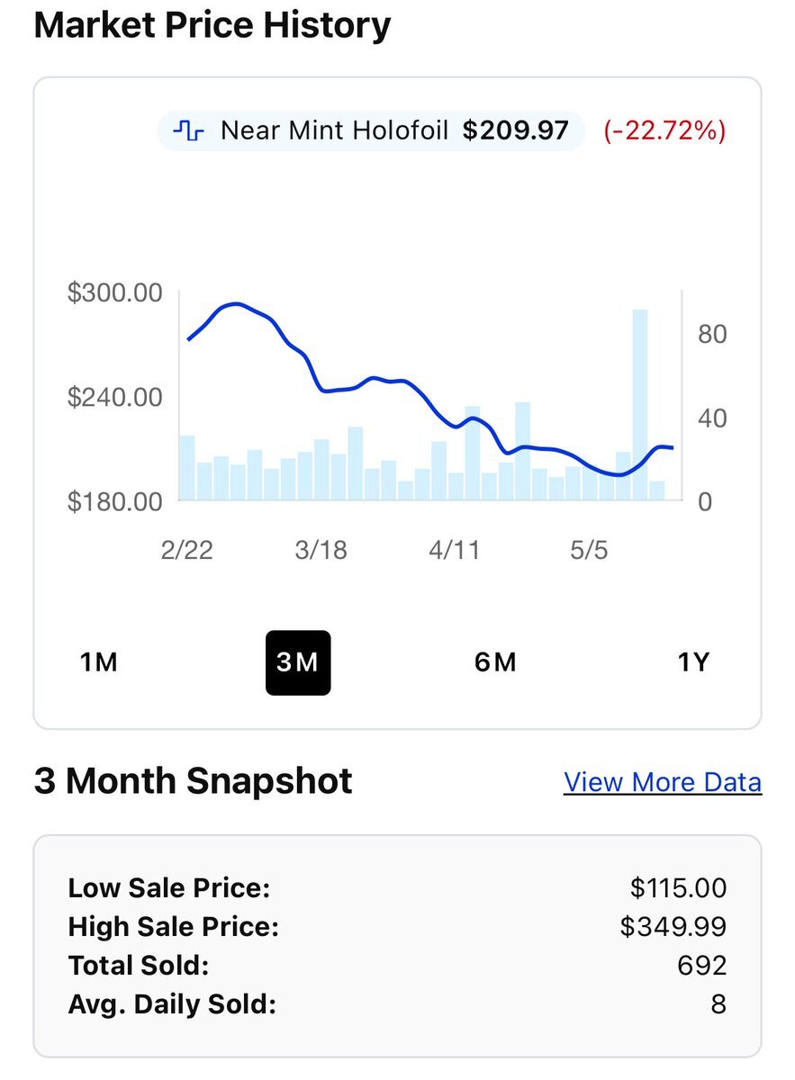Viewport: 795px width, 1080px height.
Task: Switch to the 1Y time range
Action: point(693,663)
